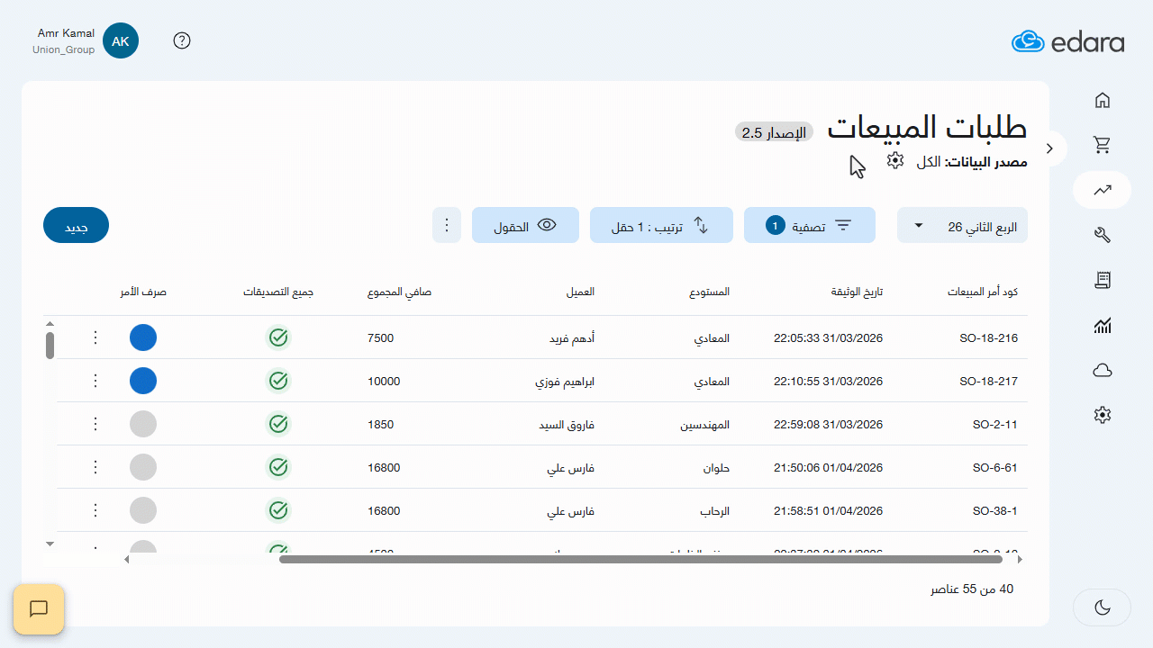
Task: Toggle الحقول fields visibility button
Action: pos(525,225)
